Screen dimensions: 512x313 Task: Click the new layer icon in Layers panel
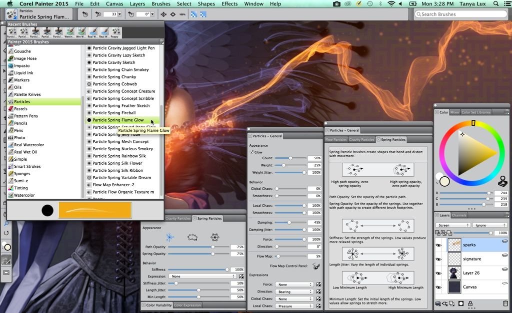(x=451, y=304)
